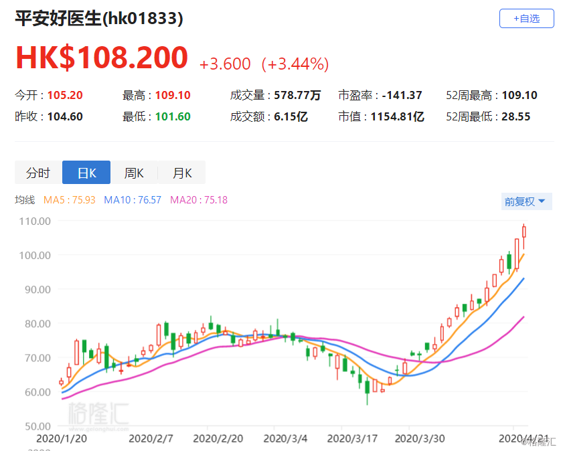This screenshot has height=451, width=561.
Task: Open the 周K weekly chart tab
Action: point(134,173)
